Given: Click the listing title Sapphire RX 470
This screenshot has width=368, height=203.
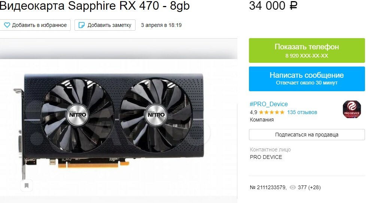Looking at the screenshot, I should pos(95,6).
